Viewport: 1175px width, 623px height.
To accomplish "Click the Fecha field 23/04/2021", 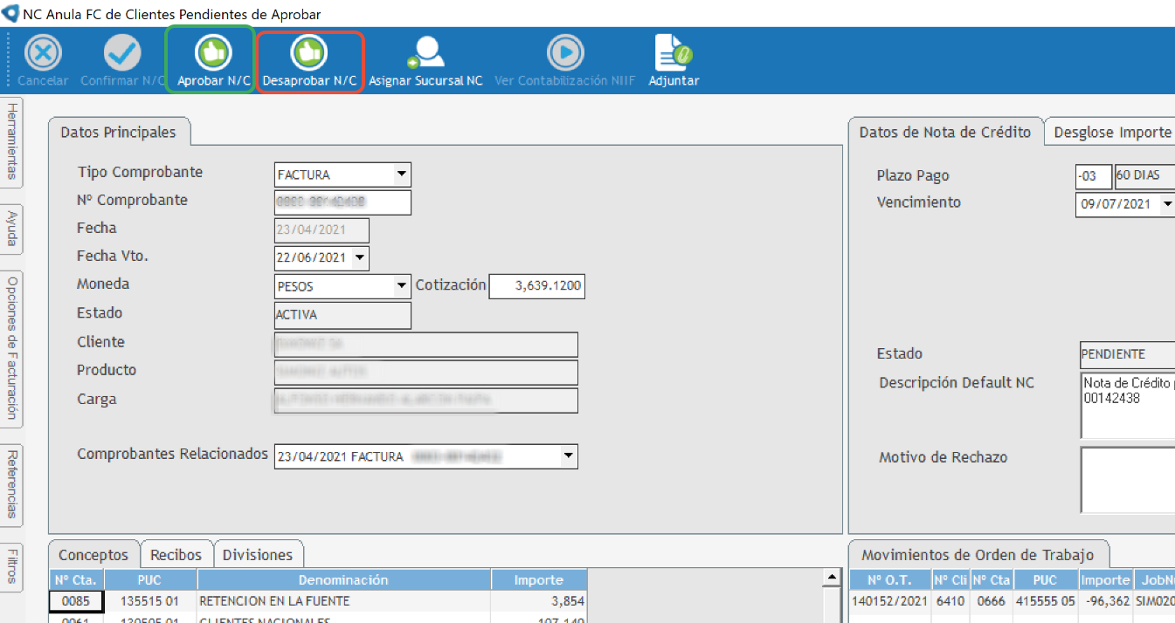I will 321,230.
